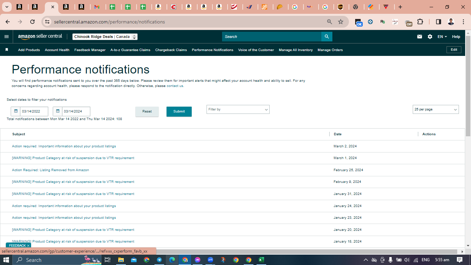Click the browser address bar URL

tap(110, 22)
